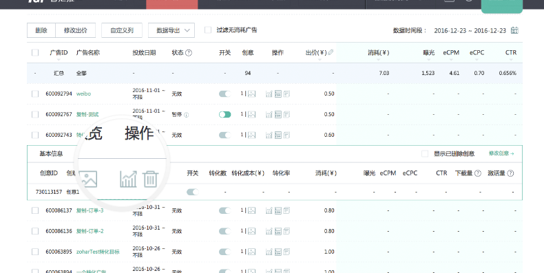Open the 数据导出 dropdown
Image resolution: width=544 pixels, height=273 pixels.
(171, 30)
